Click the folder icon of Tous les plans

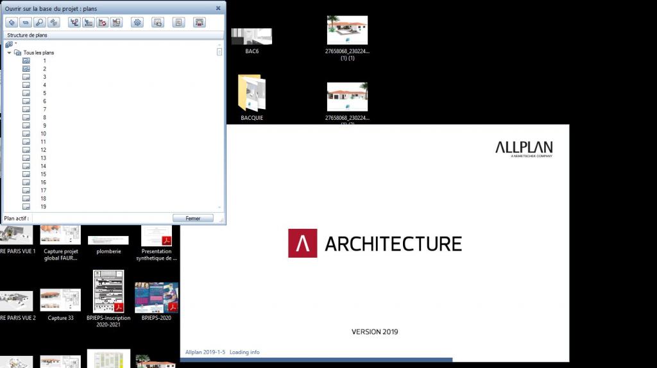pos(17,53)
